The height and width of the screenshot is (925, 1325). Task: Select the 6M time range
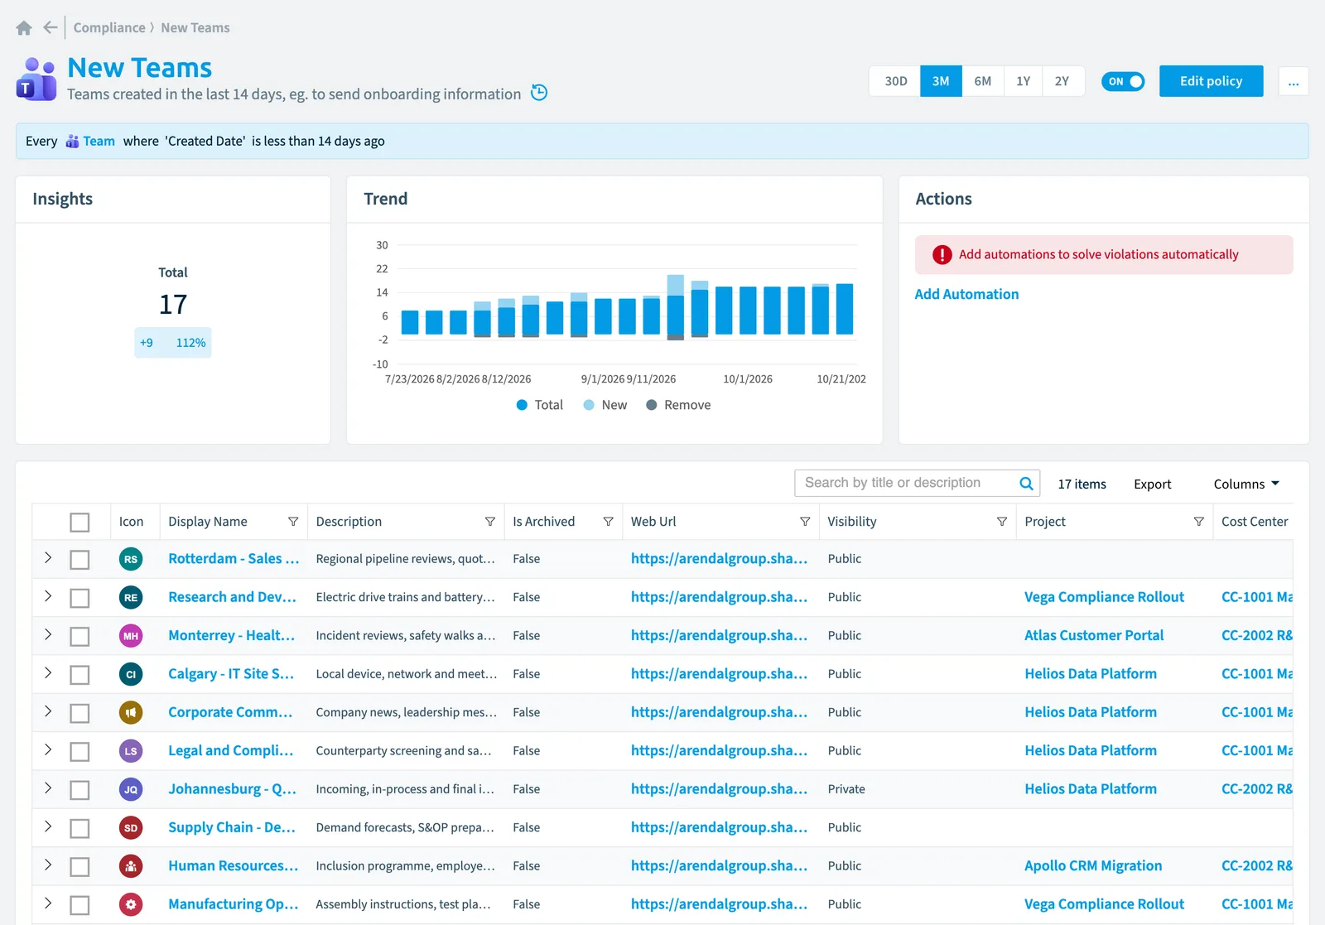coord(983,81)
